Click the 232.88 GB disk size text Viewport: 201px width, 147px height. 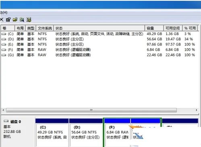click(x=12, y=132)
